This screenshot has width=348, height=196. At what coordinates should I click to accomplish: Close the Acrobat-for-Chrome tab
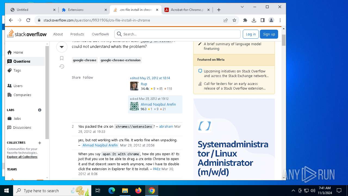tap(209, 10)
